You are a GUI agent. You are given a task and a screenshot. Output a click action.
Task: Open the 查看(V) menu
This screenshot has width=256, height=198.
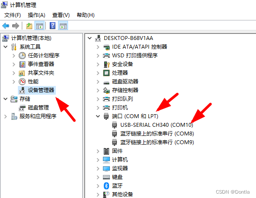coord(61,15)
